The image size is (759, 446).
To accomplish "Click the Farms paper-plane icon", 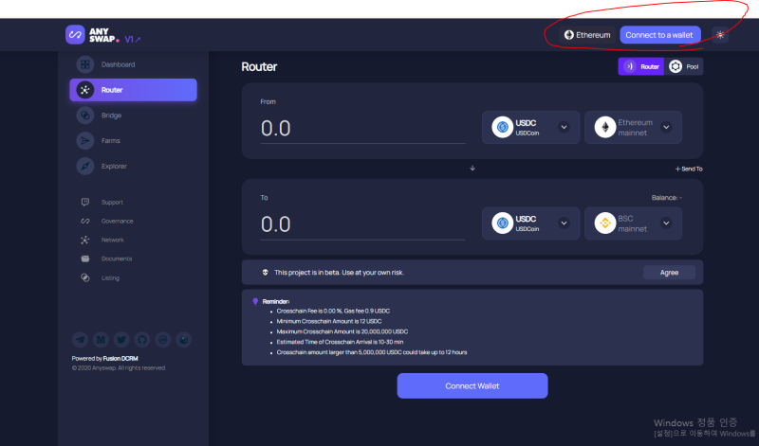I will click(85, 140).
